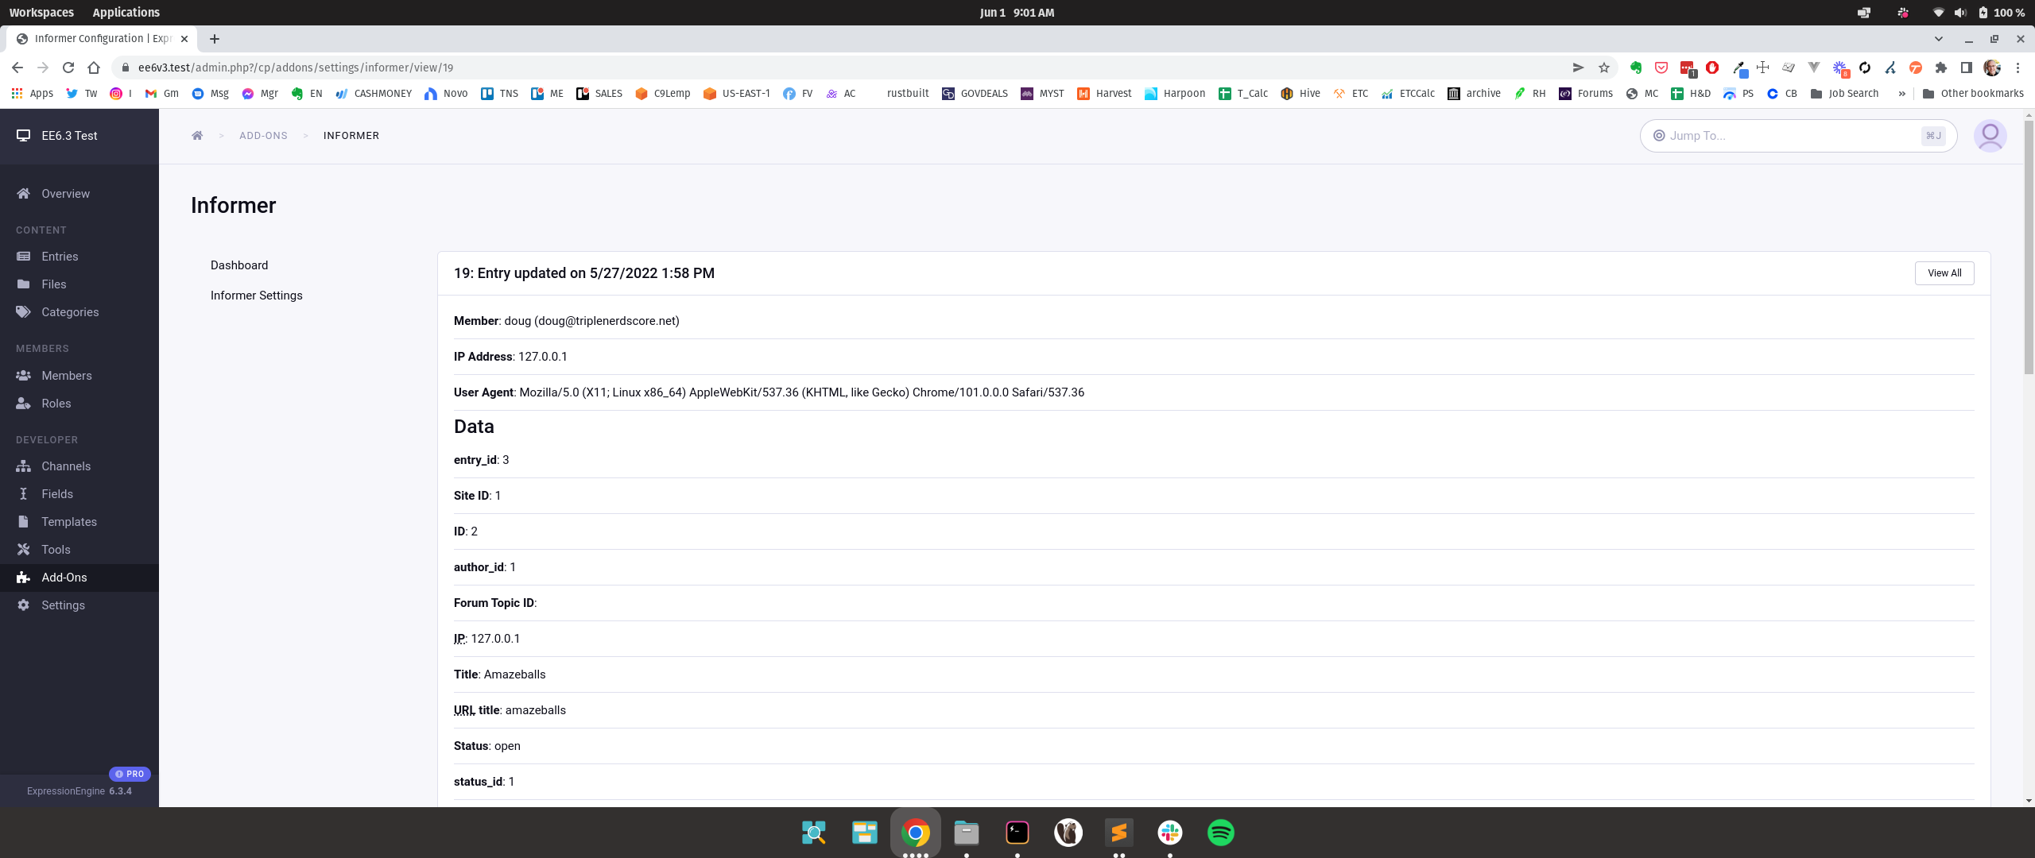Open the Informer Settings menu item
Screen dimensions: 2035x858
tap(256, 294)
